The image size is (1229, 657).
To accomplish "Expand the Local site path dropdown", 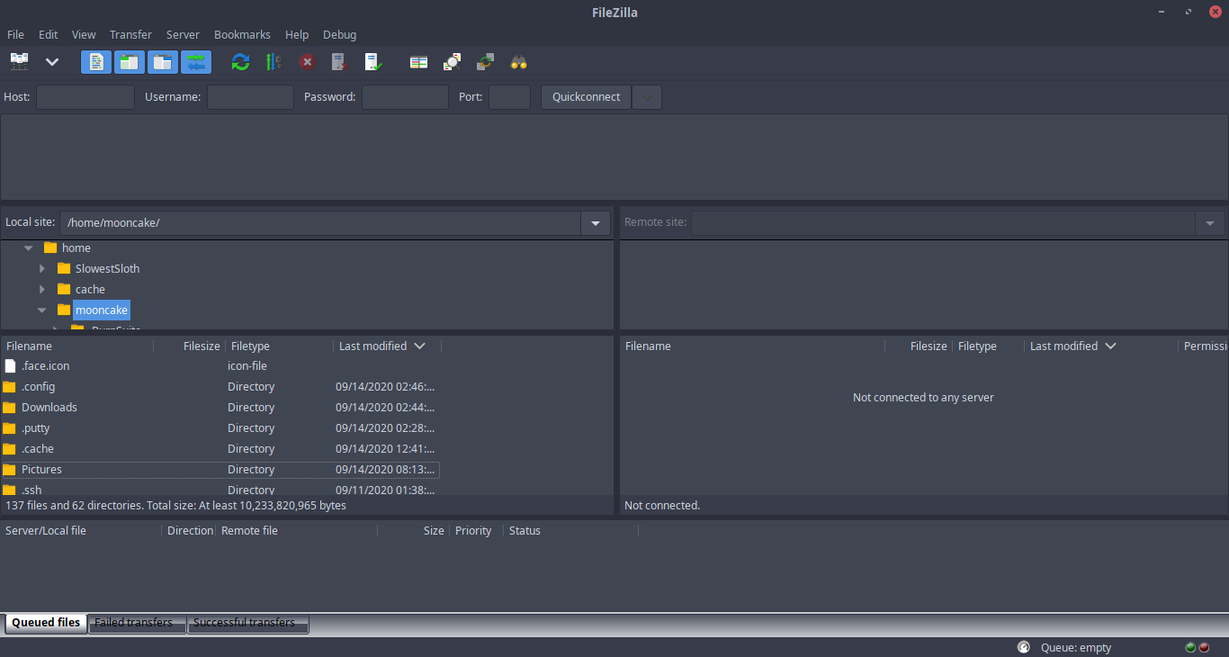I will tap(596, 222).
